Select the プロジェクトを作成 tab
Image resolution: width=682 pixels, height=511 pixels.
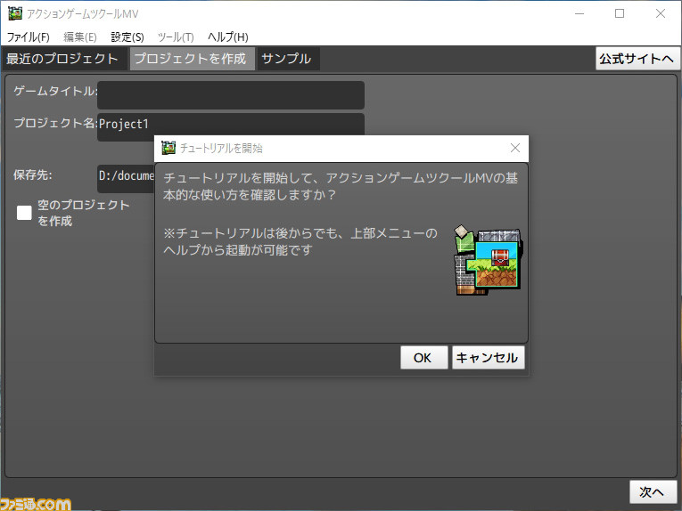[x=191, y=59]
